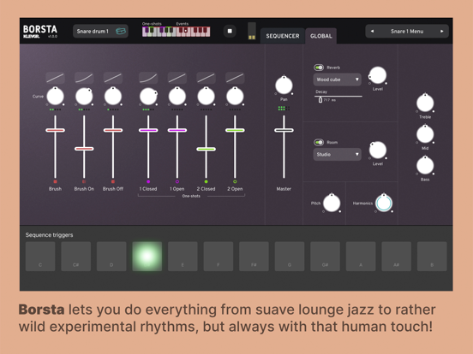This screenshot has width=473, height=354.
Task: Click the purple 1 Open ring indicator
Action: click(177, 181)
